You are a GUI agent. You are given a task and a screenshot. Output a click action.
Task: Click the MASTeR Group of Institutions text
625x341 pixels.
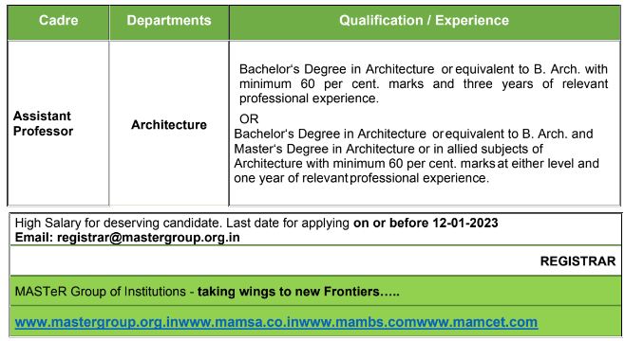tap(101, 292)
